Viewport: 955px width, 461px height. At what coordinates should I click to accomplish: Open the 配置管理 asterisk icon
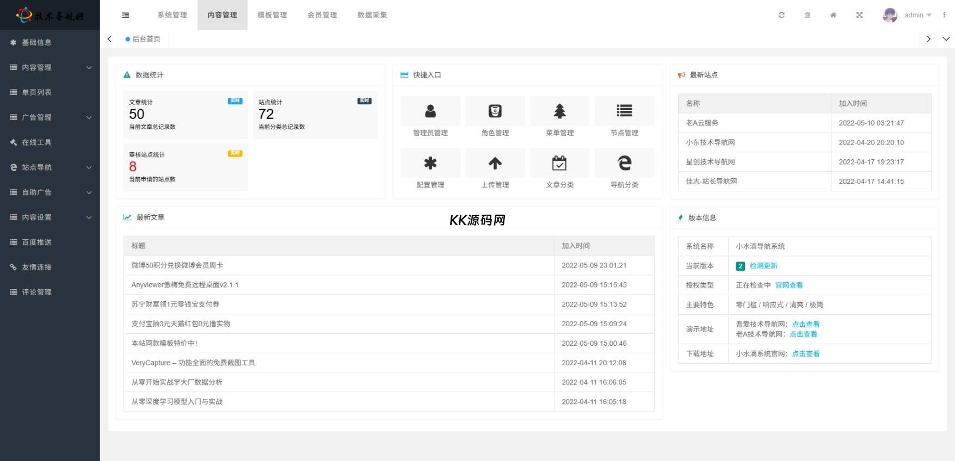click(430, 163)
